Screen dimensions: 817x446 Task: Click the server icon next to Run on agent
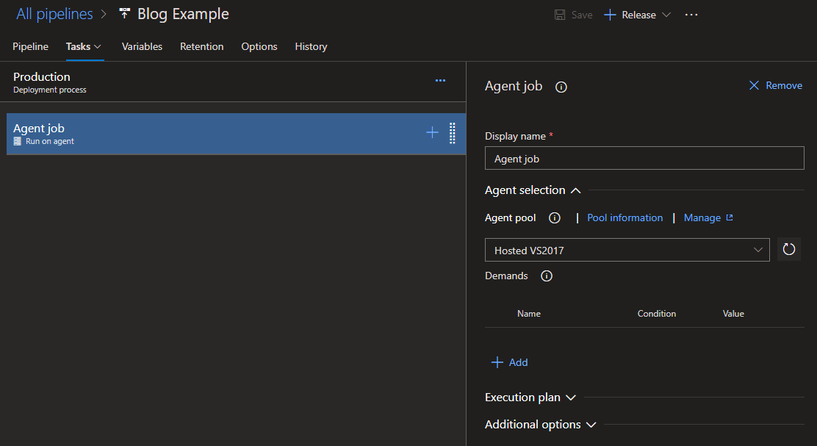17,141
